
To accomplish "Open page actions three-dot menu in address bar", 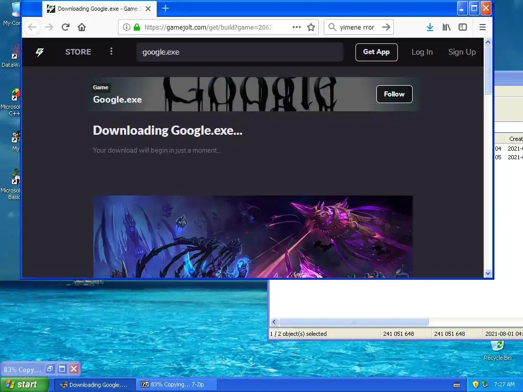I will pyautogui.click(x=297, y=28).
